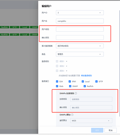Screen dimensions: 120x135
Task: Open the 鉴权算法 dropdown showing MD5
Action: (91, 121)
